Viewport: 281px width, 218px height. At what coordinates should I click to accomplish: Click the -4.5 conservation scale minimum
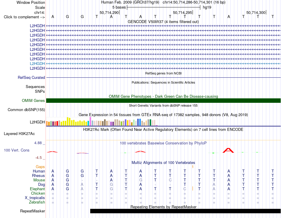click(x=38, y=158)
